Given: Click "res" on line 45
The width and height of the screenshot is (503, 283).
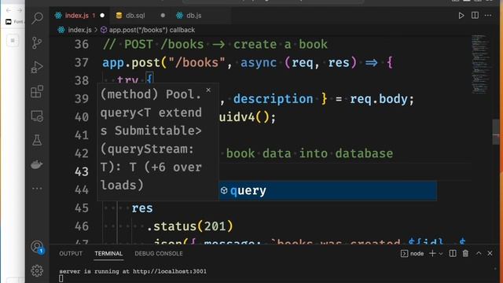Looking at the screenshot, I should point(142,208).
